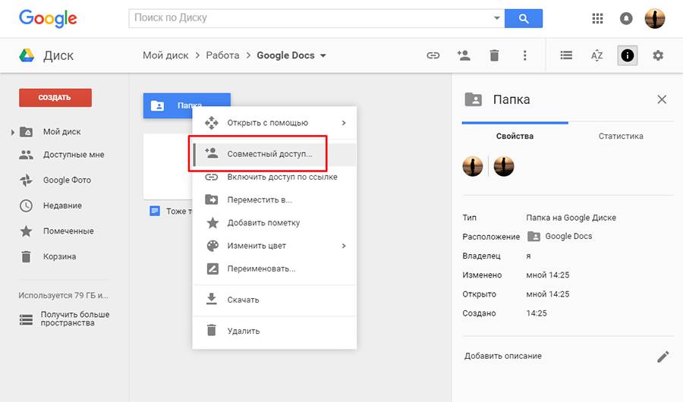Screen dimensions: 683x402
Task: Open Доступные мне in sidebar
Action: pyautogui.click(x=73, y=155)
